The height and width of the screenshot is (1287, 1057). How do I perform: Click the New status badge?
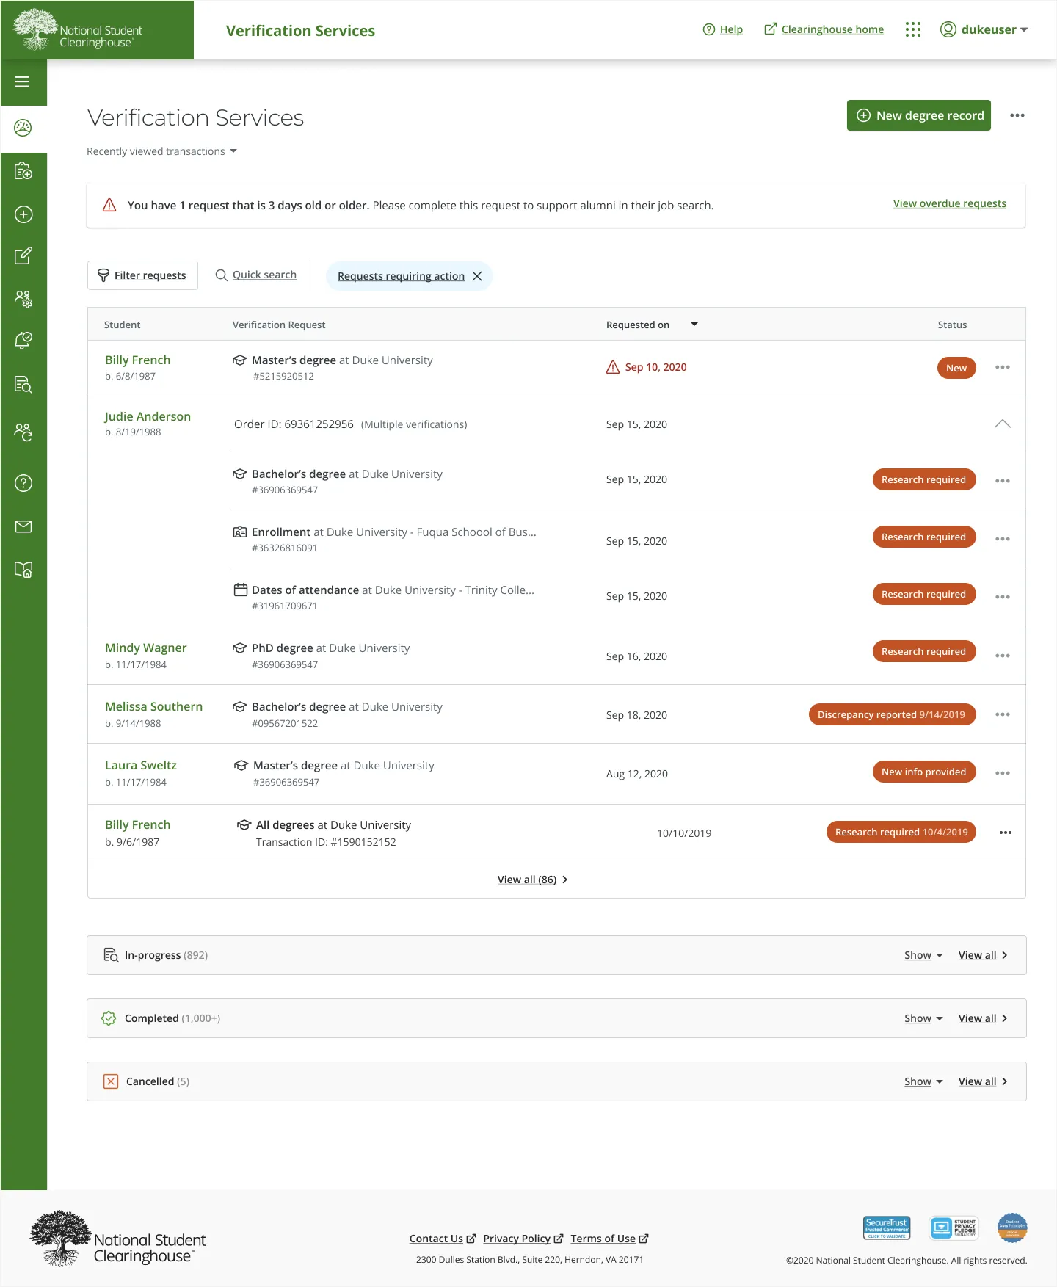coord(956,368)
